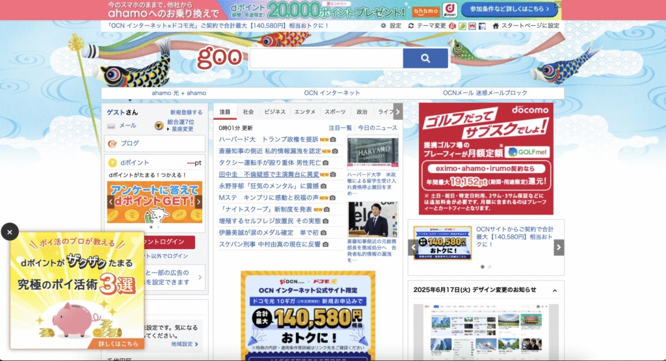Click camera icon beside ハーバード大 headline
Image resolution: width=666 pixels, height=361 pixels.
point(333,140)
